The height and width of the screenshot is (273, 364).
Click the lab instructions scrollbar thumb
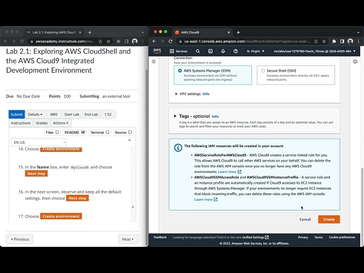tap(133, 207)
